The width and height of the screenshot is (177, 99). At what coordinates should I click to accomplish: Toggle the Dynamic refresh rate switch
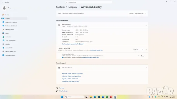(142, 56)
